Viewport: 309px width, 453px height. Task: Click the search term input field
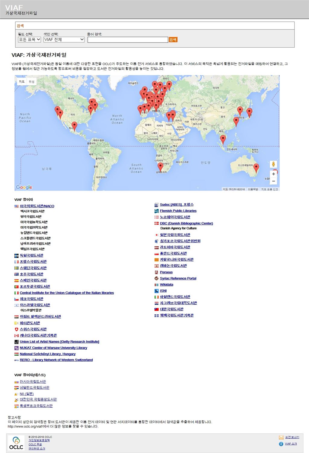coord(128,40)
